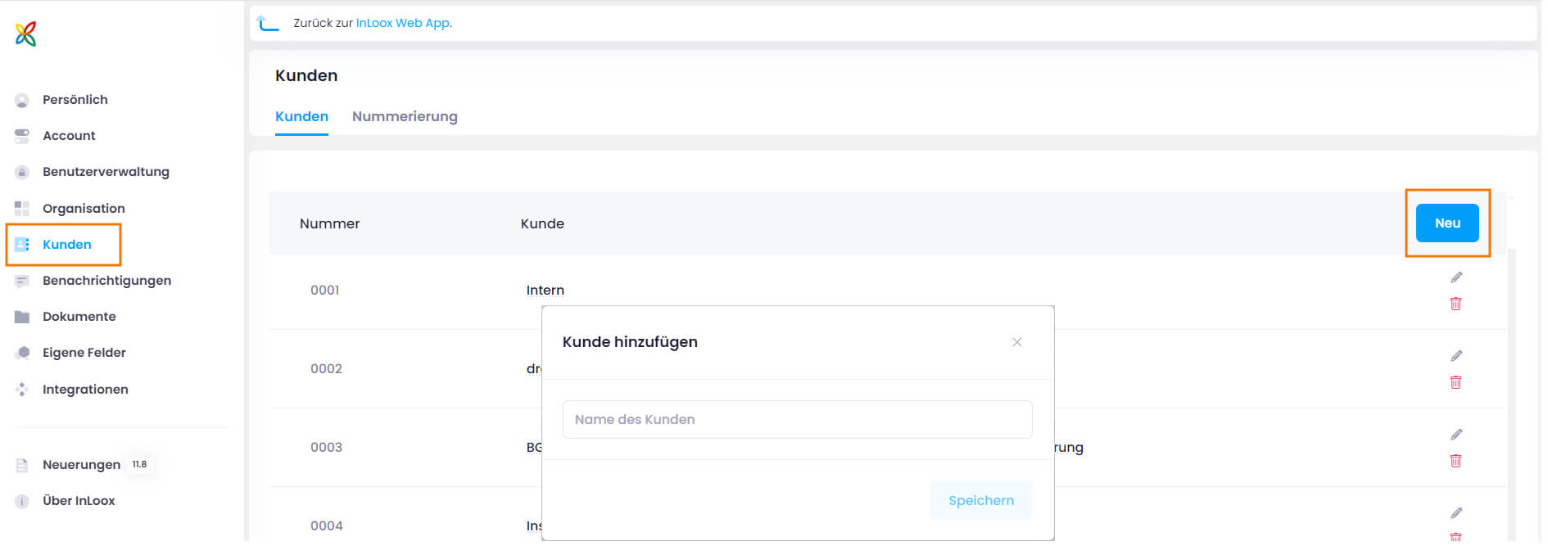Click the Über InLoox info icon
The height and width of the screenshot is (550, 1548).
coord(22,501)
